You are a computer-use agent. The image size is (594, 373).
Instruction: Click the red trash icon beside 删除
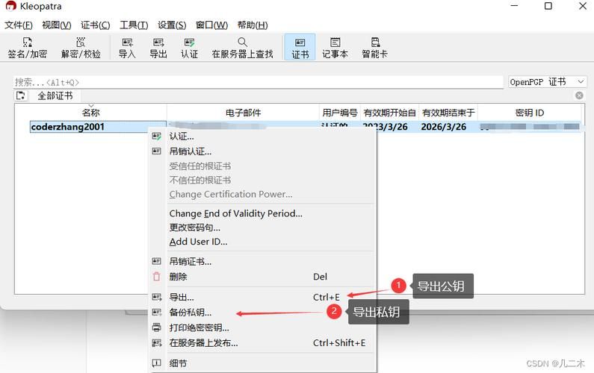point(156,277)
